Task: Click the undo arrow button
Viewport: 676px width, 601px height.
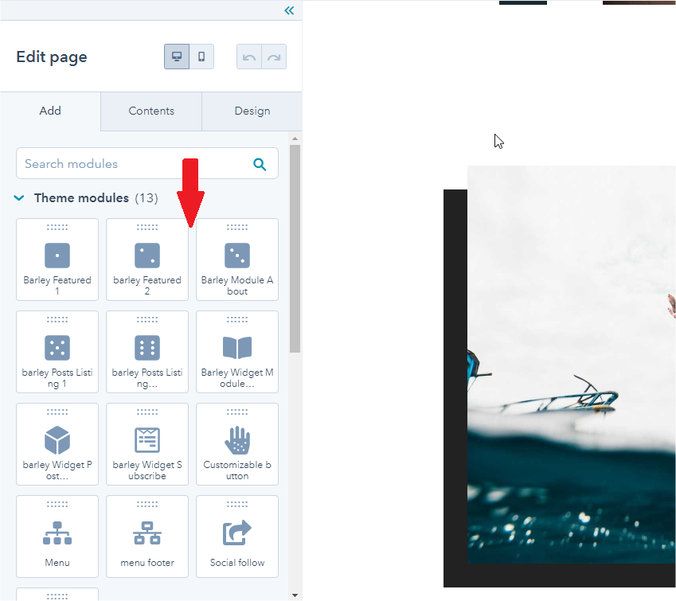Action: coord(249,57)
